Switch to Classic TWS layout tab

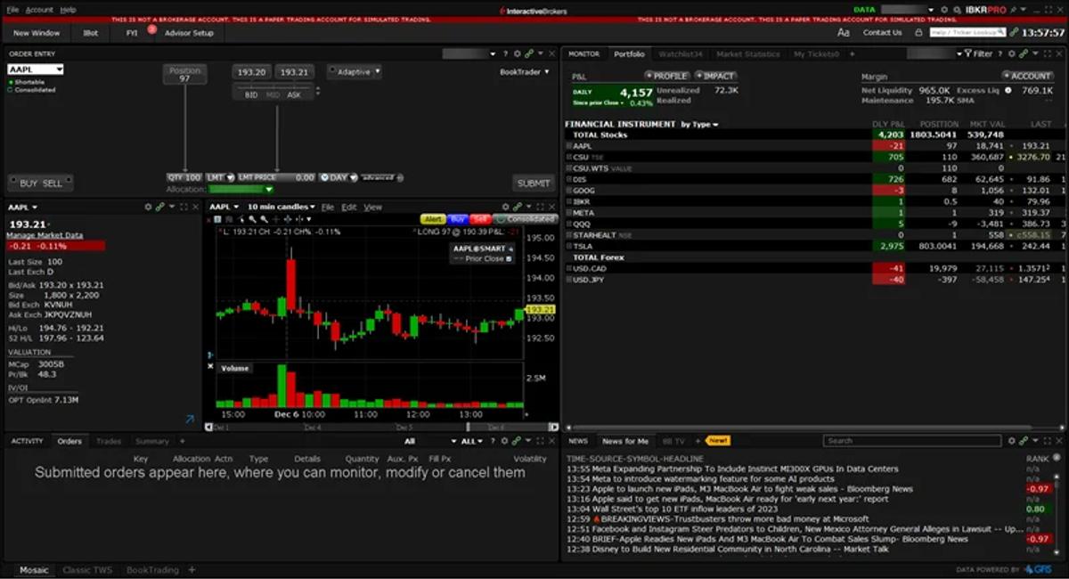tap(88, 570)
